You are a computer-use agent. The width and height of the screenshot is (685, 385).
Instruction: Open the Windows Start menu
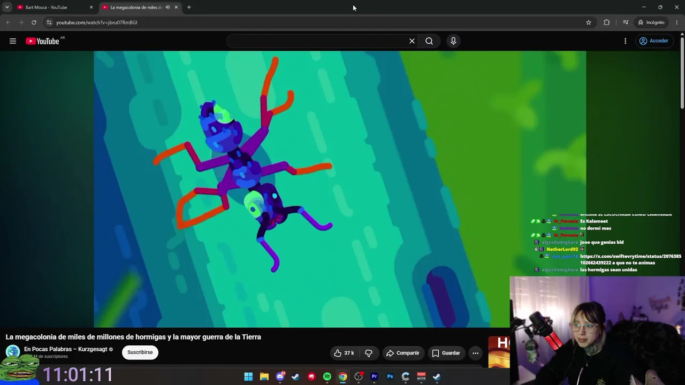(x=248, y=377)
